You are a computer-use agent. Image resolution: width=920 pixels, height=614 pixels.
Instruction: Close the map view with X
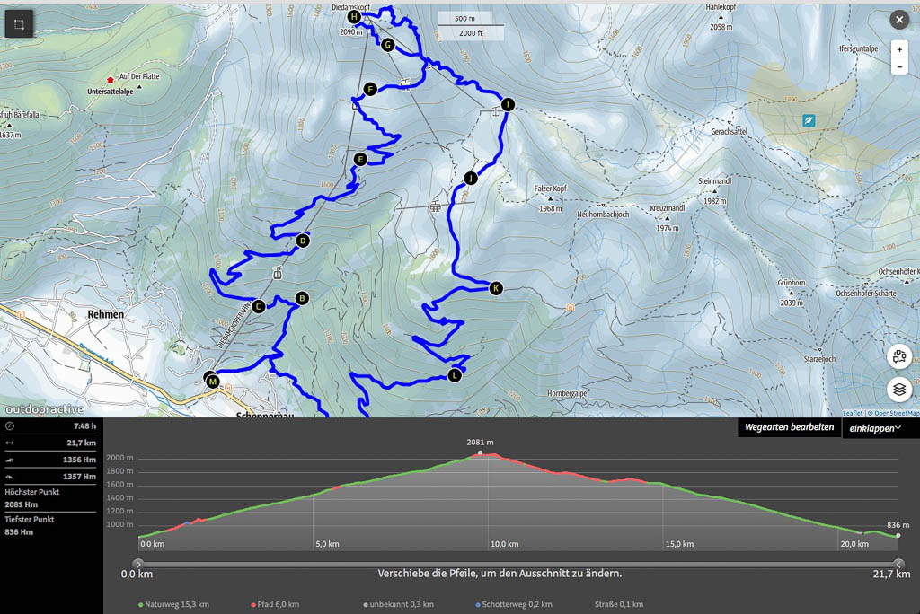click(x=898, y=20)
